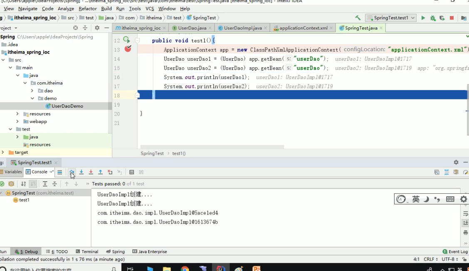This screenshot has width=469, height=271.
Task: Expand the webapp folder
Action: pos(17,121)
